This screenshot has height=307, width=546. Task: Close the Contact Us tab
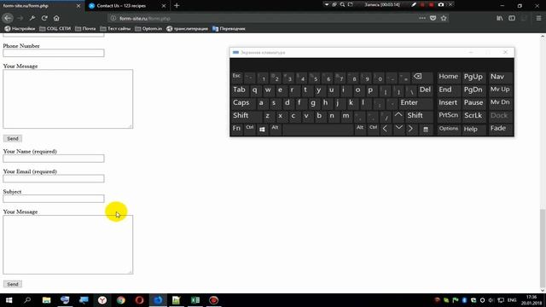click(x=163, y=6)
